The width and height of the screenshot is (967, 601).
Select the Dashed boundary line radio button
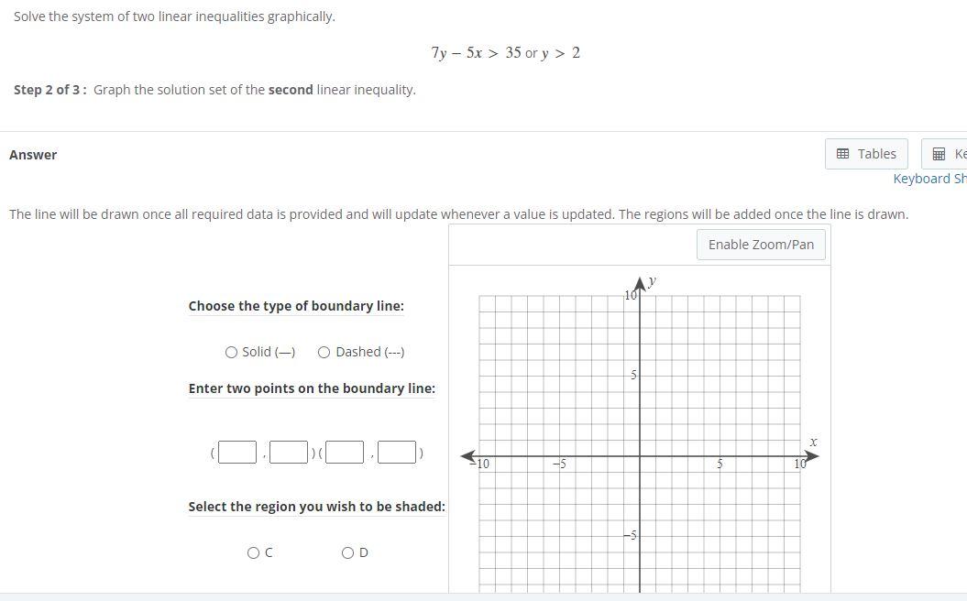click(324, 352)
